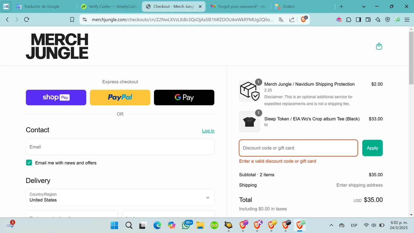This screenshot has height=233, width=414.
Task: Open WhatsApp from the taskbar
Action: coord(186,225)
